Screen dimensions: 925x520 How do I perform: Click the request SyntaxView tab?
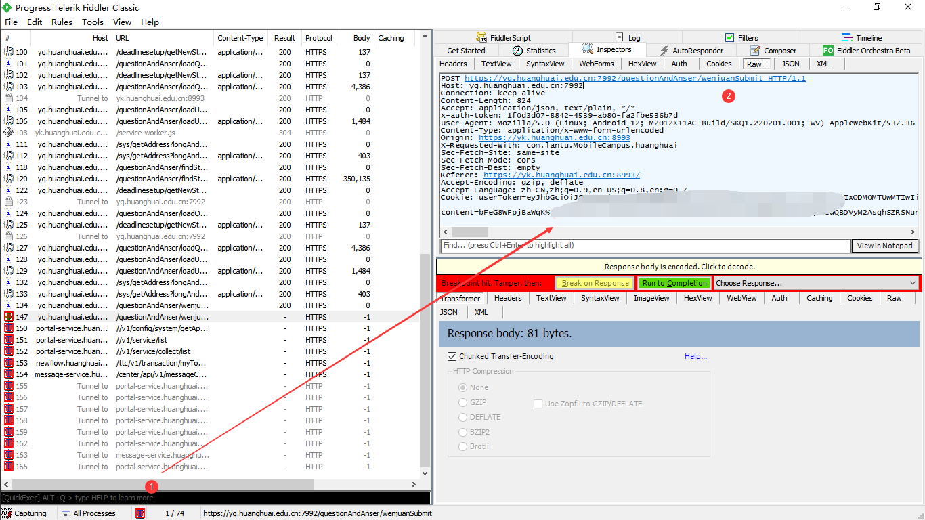(x=545, y=64)
